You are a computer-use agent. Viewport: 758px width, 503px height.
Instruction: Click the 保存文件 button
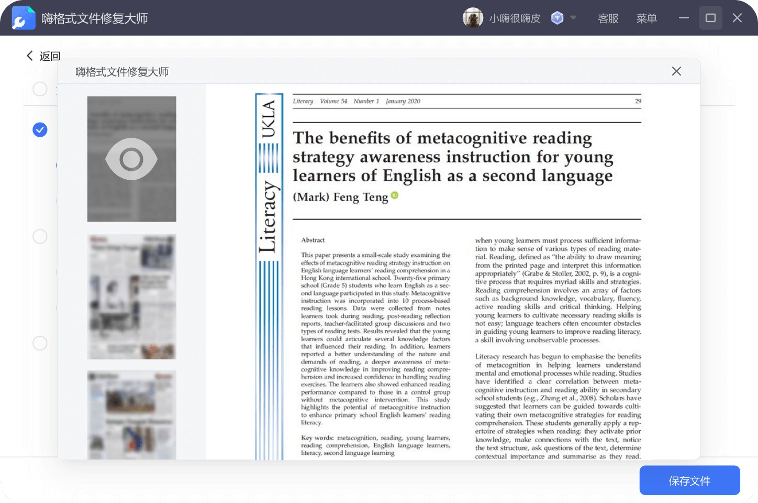pos(689,480)
